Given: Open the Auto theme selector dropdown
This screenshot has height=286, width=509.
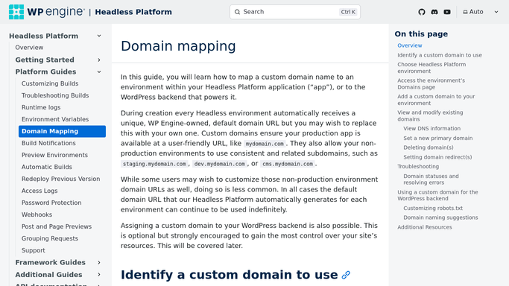Looking at the screenshot, I should tap(481, 12).
